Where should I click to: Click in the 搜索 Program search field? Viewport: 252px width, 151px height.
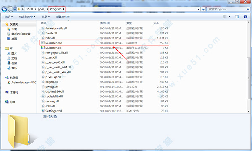(227, 9)
